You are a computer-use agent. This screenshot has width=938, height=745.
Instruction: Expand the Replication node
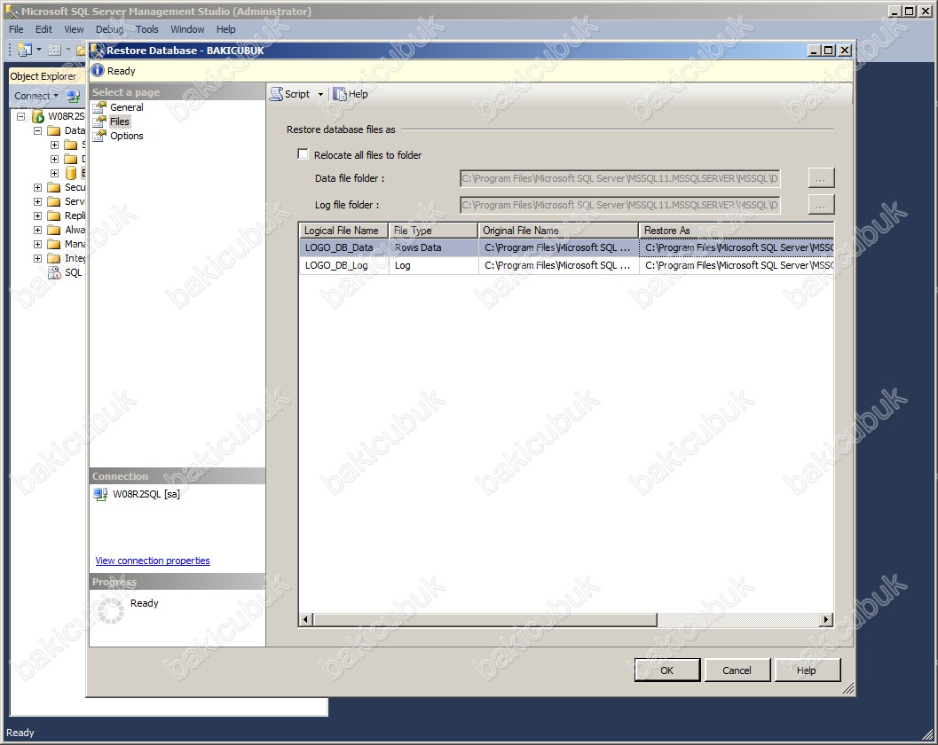coord(37,216)
